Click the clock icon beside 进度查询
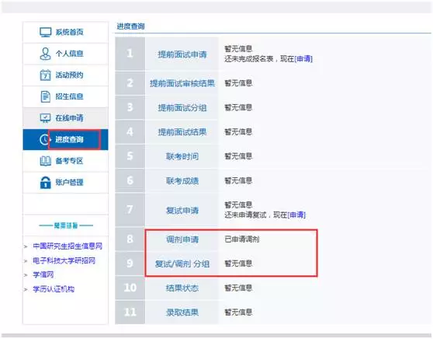The width and height of the screenshot is (433, 339). 44,139
